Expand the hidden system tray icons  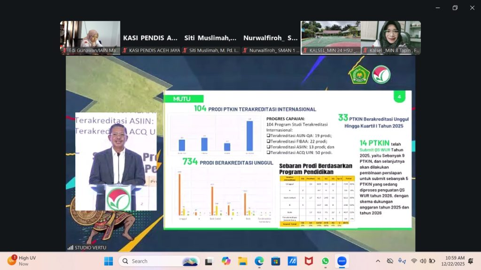pos(378,261)
